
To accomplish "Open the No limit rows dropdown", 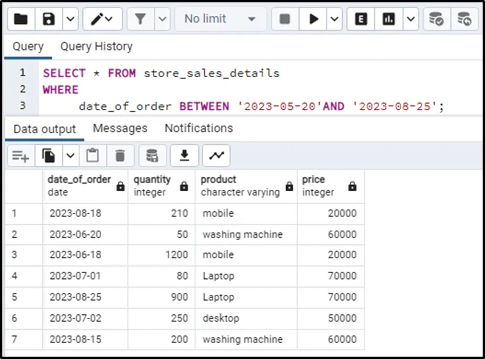I will (x=220, y=19).
